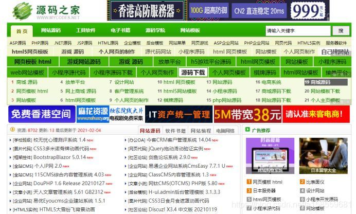Open highlighted link 19 商城源码
Image resolution: width=356 pixels, height=214 pixels.
326,82
